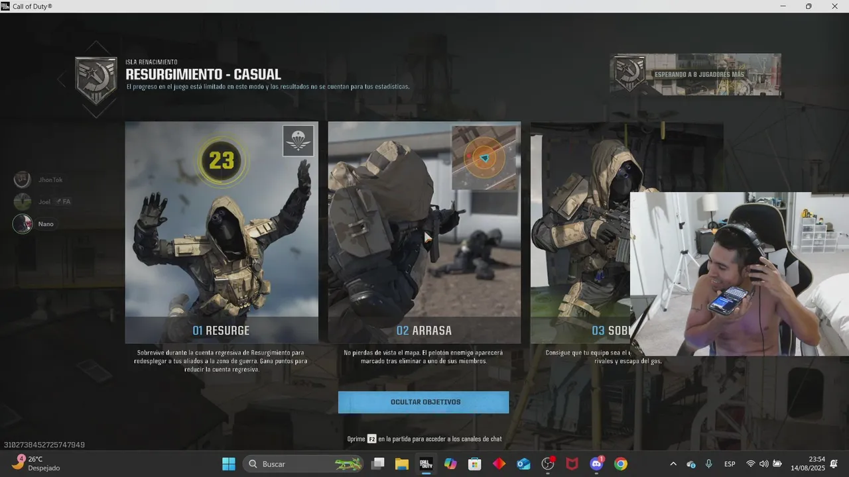Open File Explorer from the taskbar
This screenshot has height=477, width=849.
click(402, 464)
